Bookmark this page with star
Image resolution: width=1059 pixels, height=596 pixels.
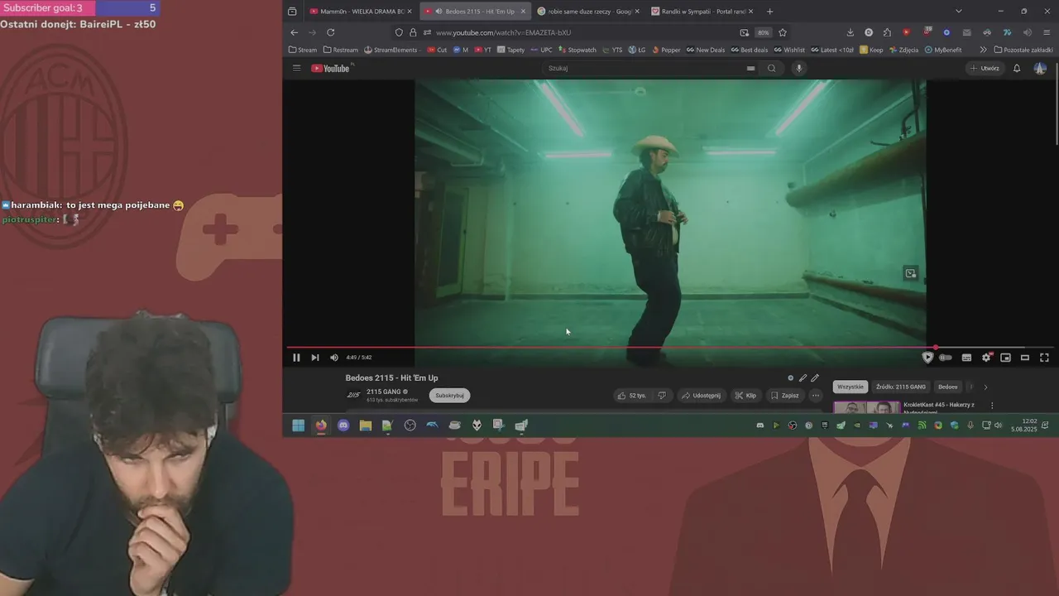[783, 32]
